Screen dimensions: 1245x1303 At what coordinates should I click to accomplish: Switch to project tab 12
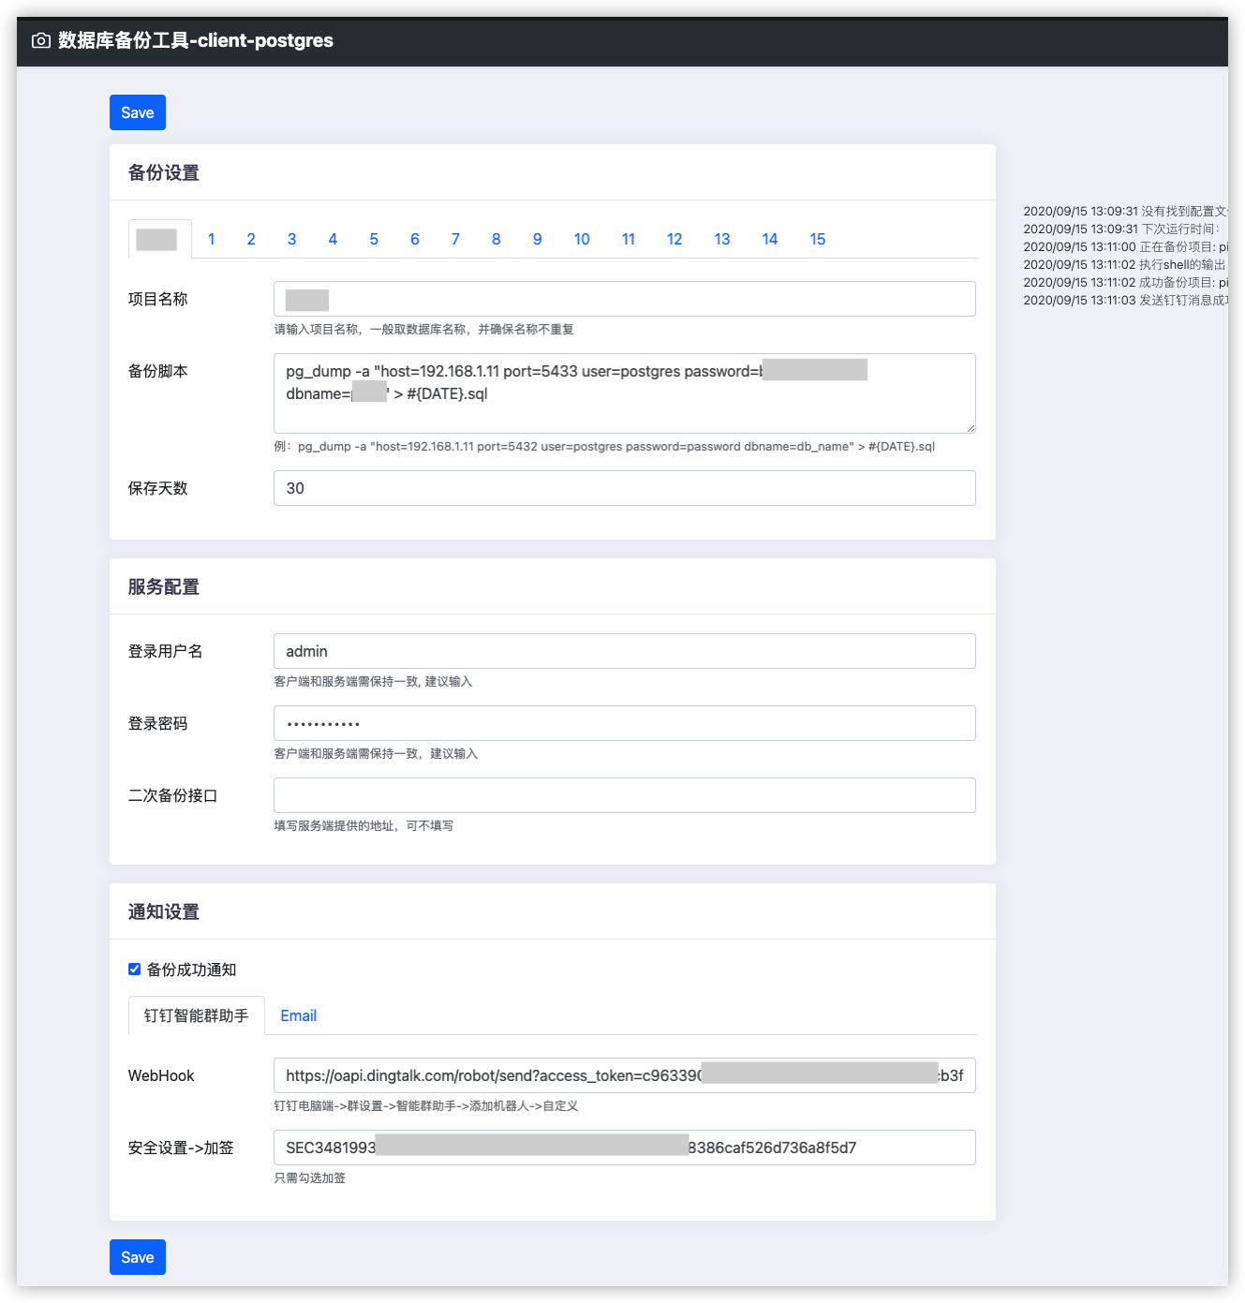tap(674, 239)
